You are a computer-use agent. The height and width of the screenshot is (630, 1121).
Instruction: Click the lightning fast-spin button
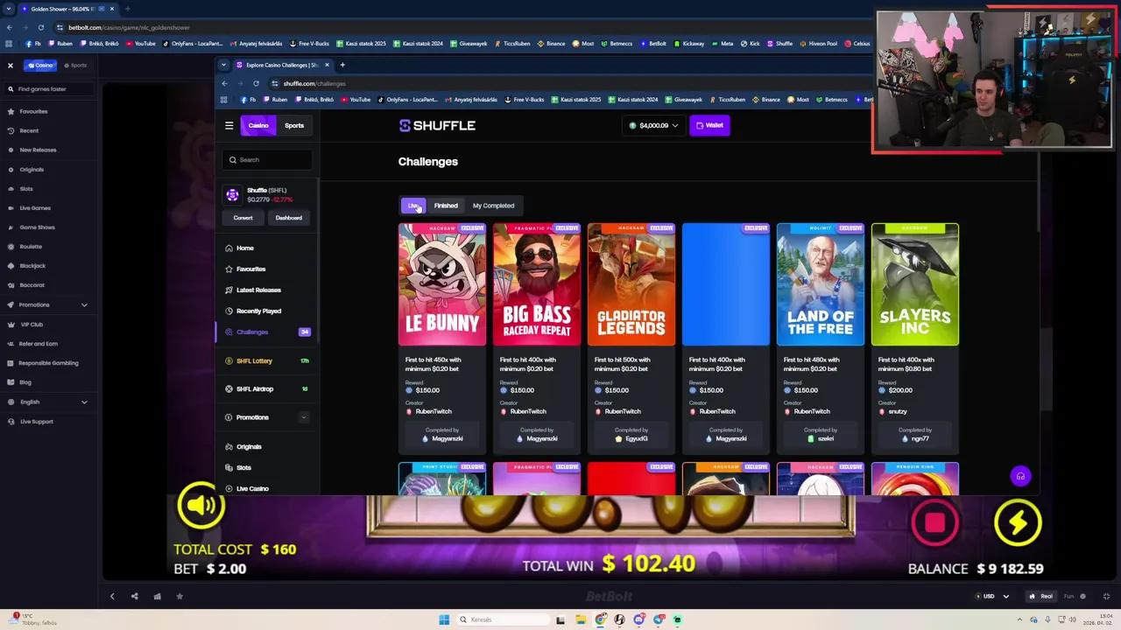click(1018, 522)
